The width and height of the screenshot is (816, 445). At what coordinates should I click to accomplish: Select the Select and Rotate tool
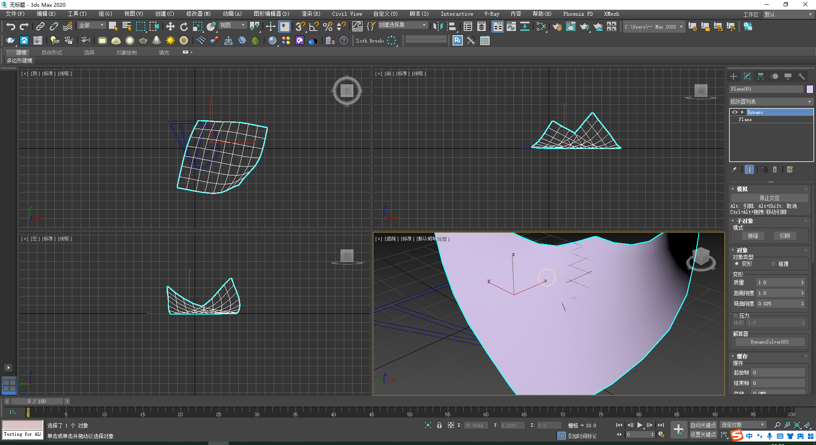click(184, 26)
